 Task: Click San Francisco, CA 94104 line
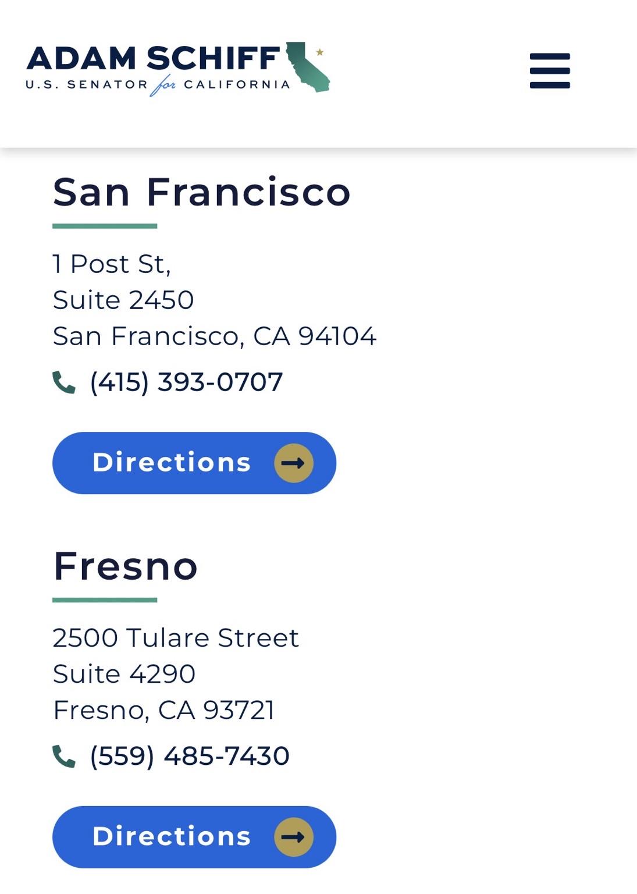coord(215,336)
